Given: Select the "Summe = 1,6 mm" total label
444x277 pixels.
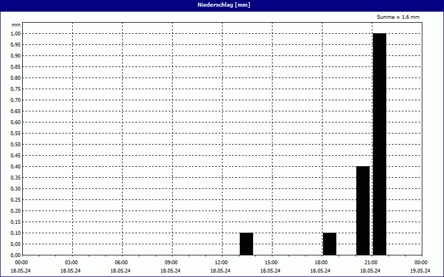Looking at the screenshot, I should tap(398, 17).
